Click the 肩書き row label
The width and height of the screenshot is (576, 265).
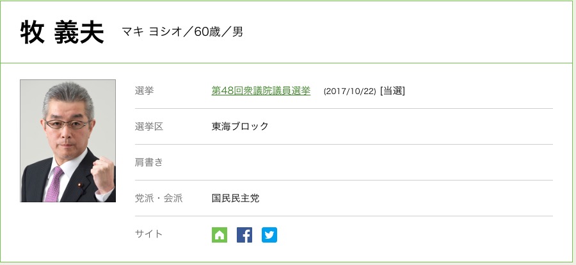pos(149,163)
